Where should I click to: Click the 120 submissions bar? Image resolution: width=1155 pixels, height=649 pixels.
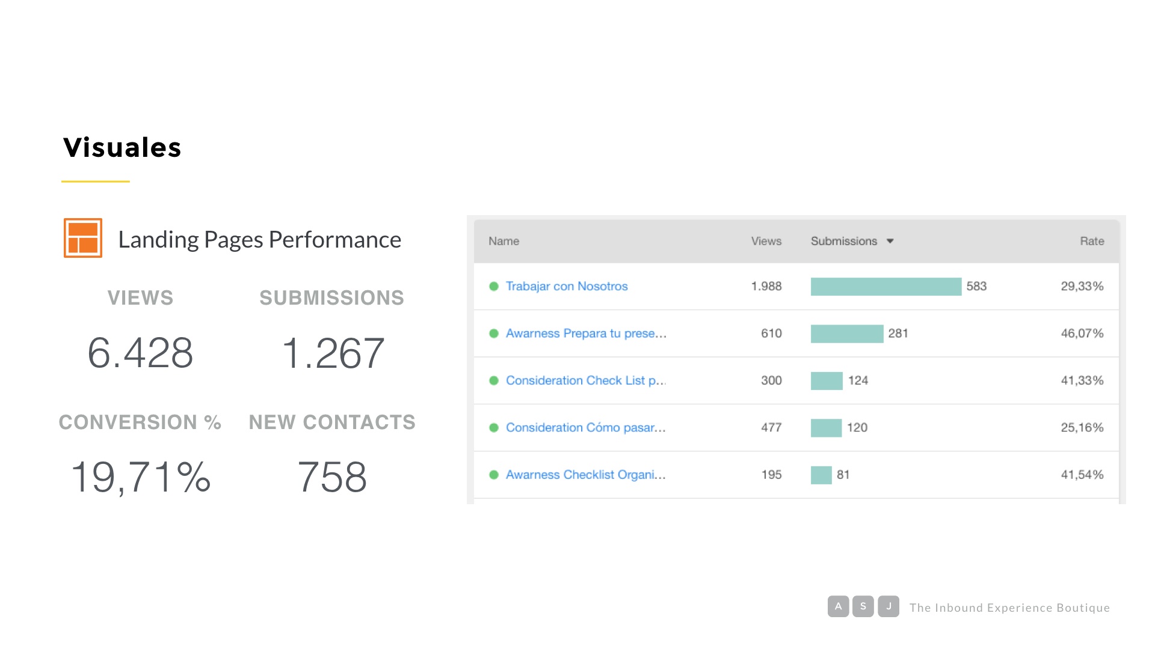point(826,428)
